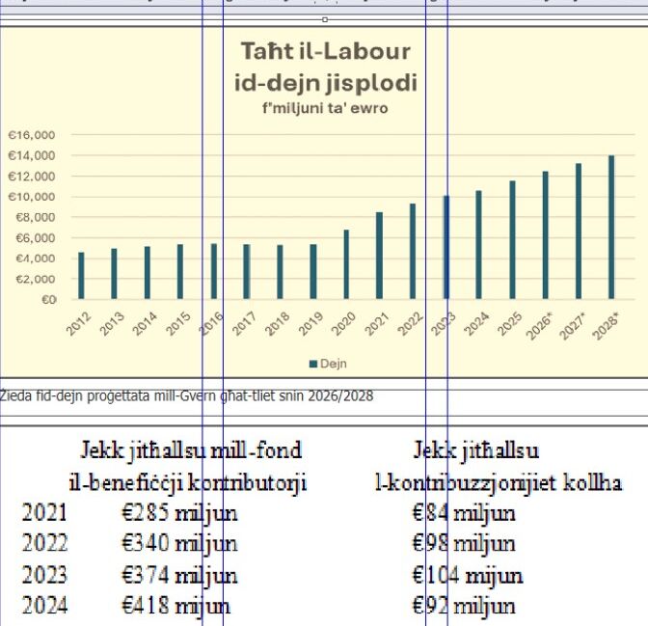Viewport: 648px width, 626px height.
Task: Click the heading 'Jekk jitħallsu mill-fond'
Action: point(191,450)
